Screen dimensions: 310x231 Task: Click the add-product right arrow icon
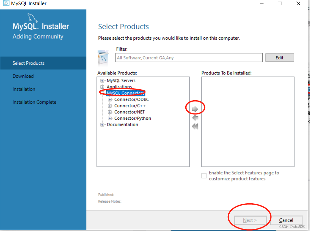click(195, 109)
